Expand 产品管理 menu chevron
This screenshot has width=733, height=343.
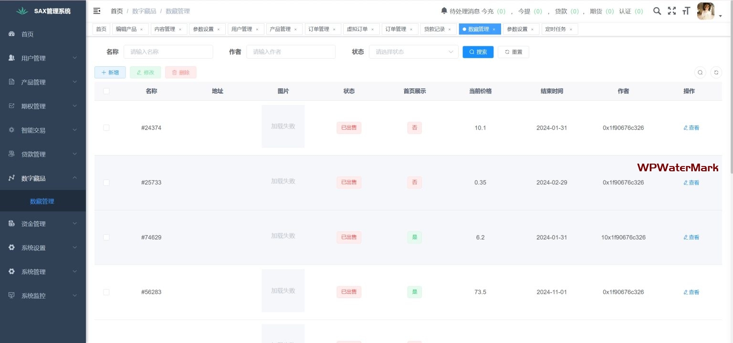click(x=74, y=82)
